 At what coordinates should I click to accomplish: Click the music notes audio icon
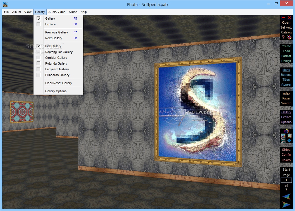pos(286,131)
